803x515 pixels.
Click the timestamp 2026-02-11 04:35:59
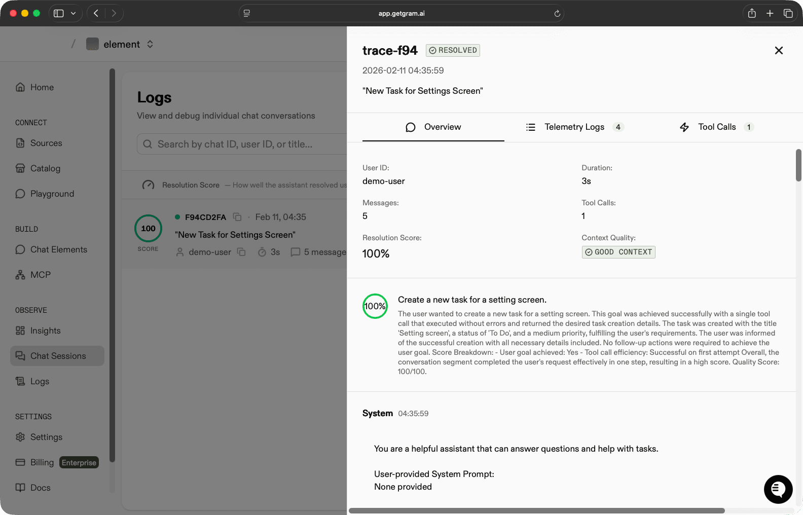tap(403, 70)
